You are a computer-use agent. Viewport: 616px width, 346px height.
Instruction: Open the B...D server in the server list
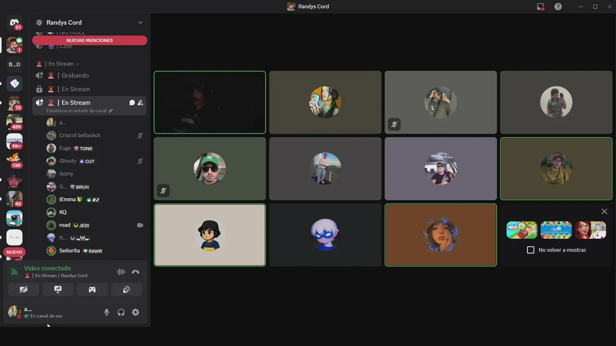coord(14,64)
